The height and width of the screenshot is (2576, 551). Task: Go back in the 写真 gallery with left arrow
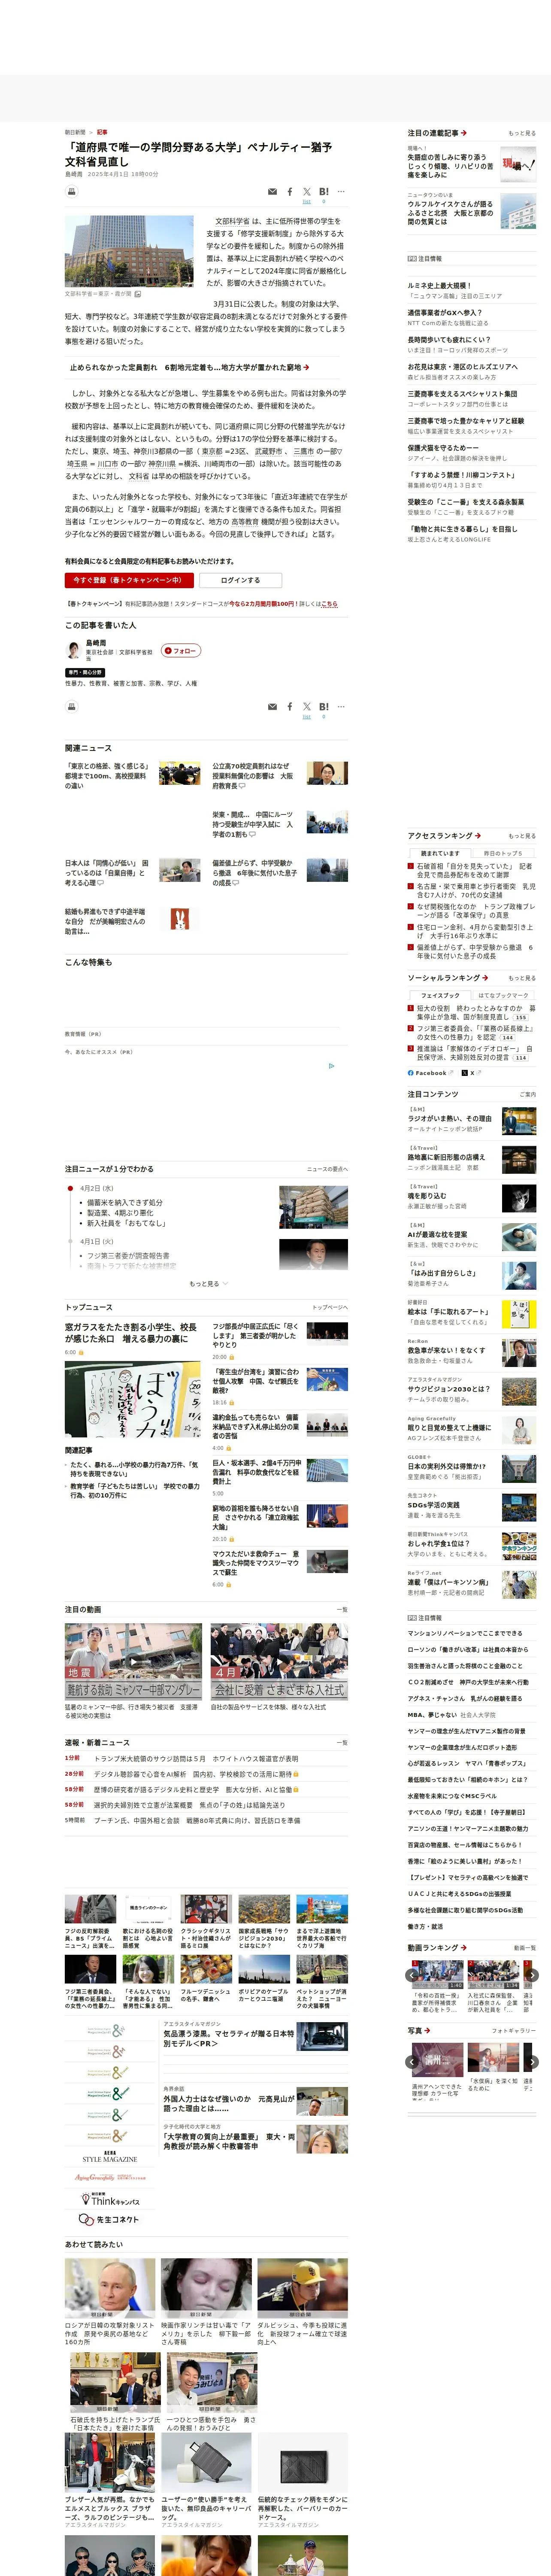point(411,2062)
